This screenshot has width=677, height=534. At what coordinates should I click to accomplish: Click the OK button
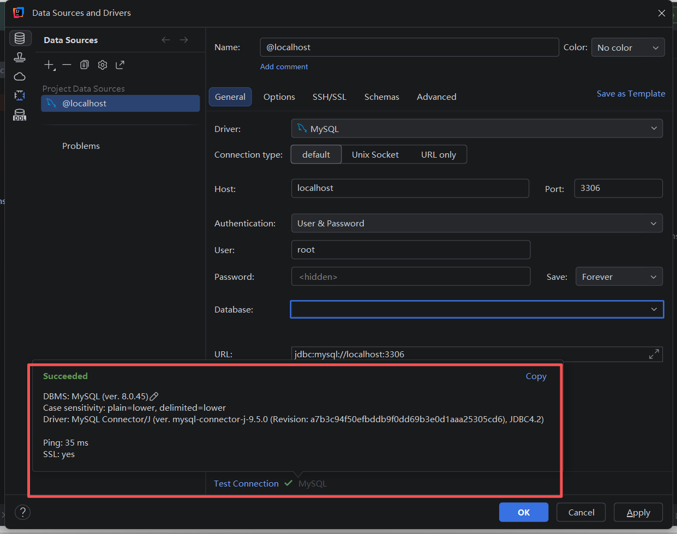[524, 512]
